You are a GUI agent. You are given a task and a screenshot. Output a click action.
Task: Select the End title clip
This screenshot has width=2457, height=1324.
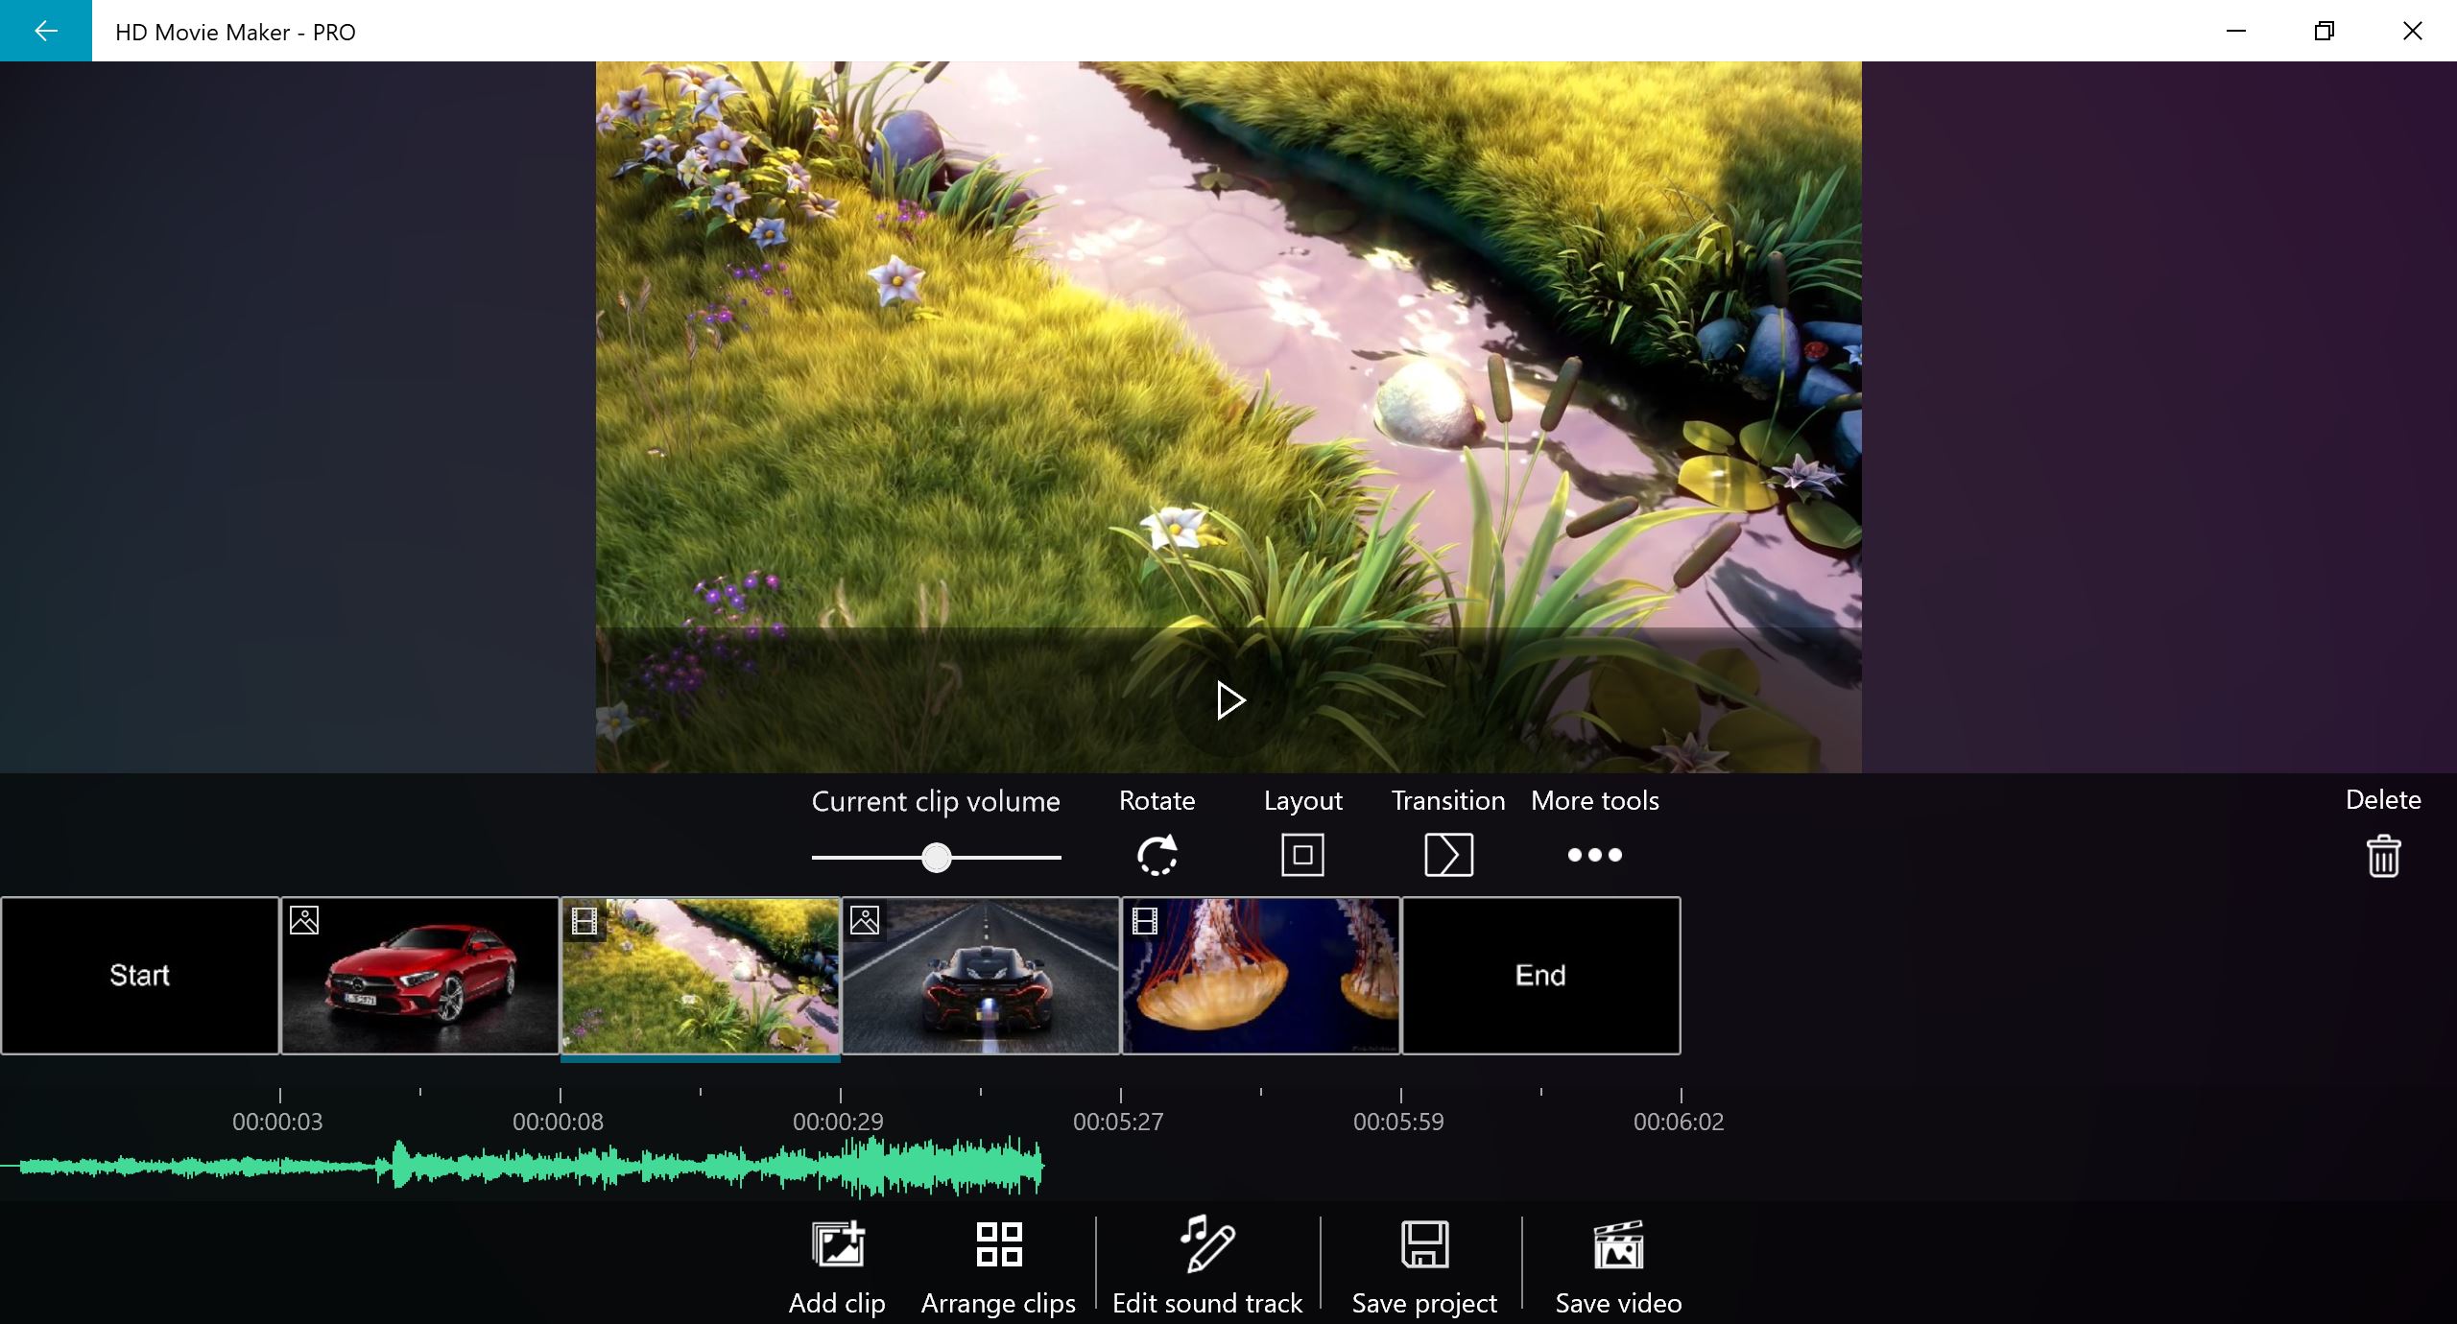coord(1541,976)
